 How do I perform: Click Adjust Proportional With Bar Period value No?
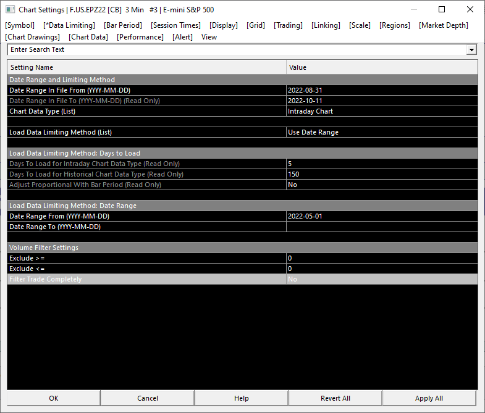click(x=382, y=185)
